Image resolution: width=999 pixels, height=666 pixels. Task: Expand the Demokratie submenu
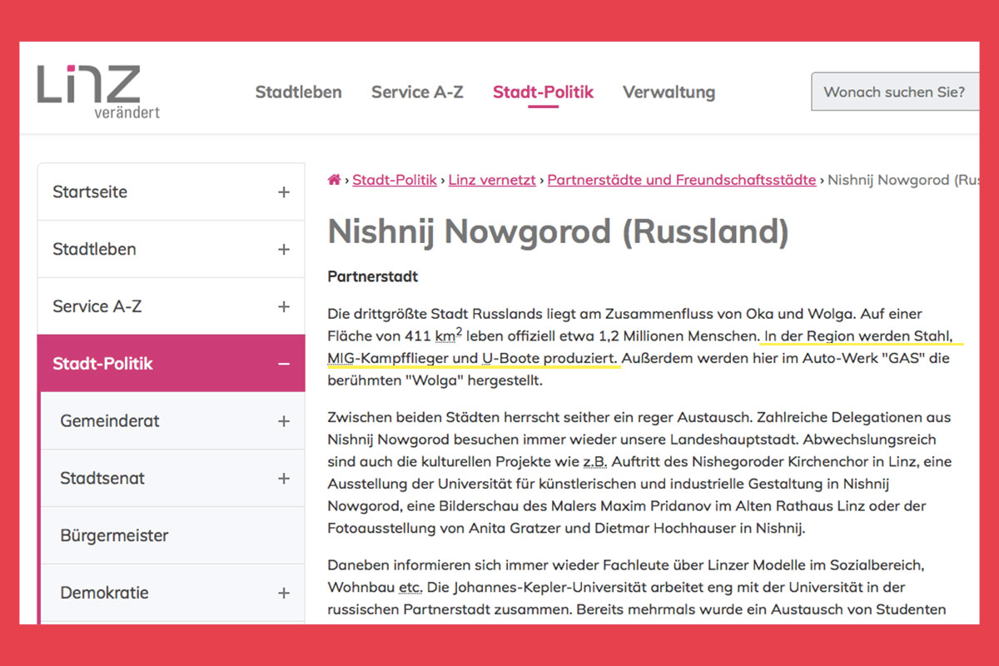(x=284, y=594)
